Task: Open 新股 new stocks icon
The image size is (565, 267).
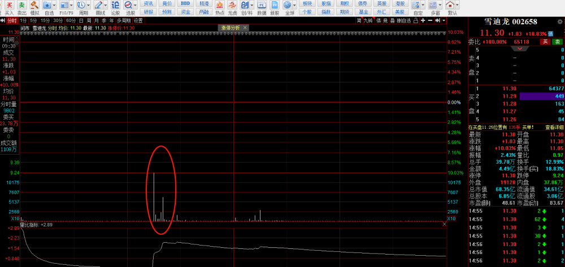Action: point(275,5)
